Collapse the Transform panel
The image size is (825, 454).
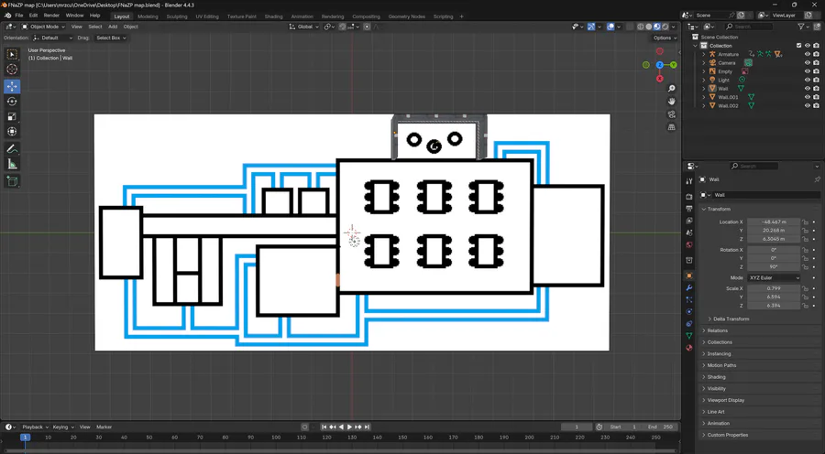point(705,209)
